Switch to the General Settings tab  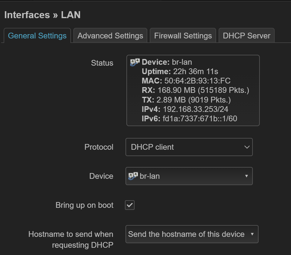click(37, 36)
